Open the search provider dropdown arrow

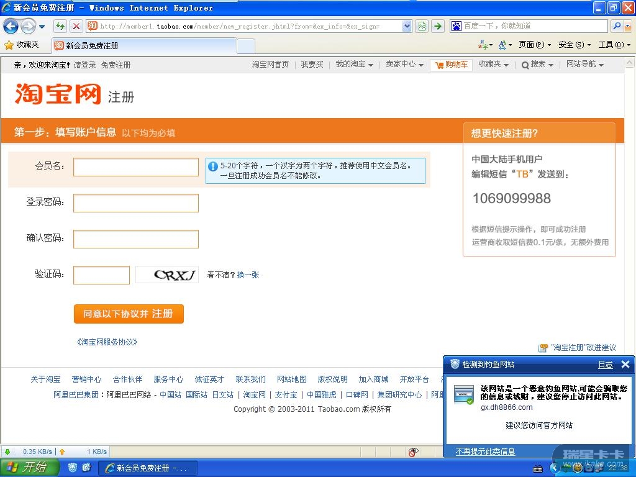[628, 26]
